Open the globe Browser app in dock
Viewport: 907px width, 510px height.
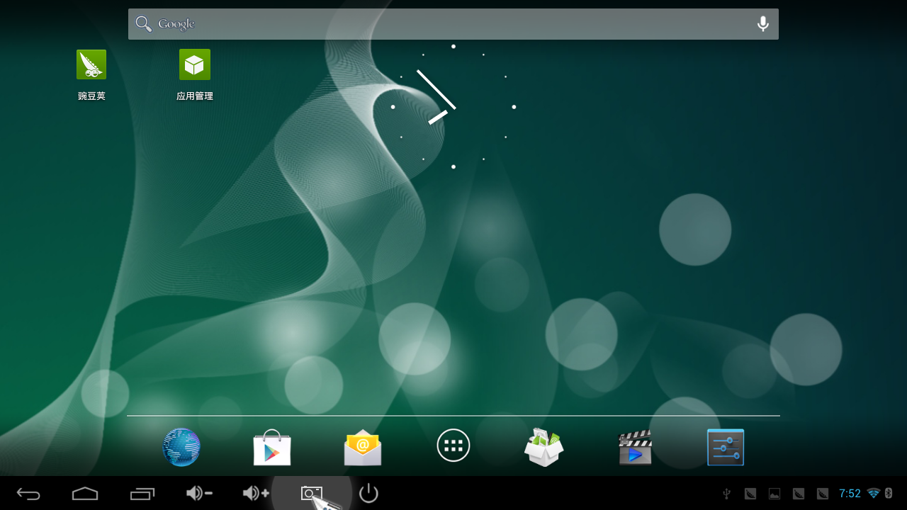181,447
